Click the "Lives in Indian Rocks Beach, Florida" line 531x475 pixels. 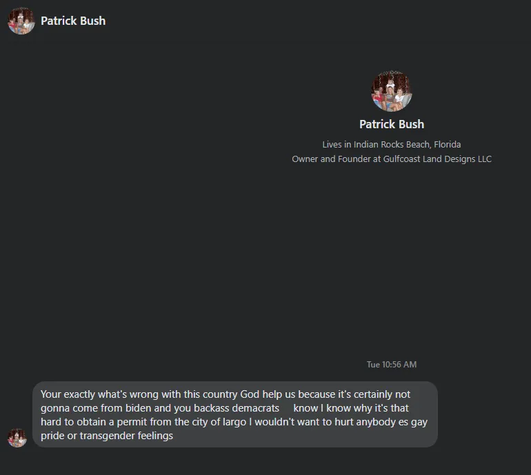tap(392, 145)
